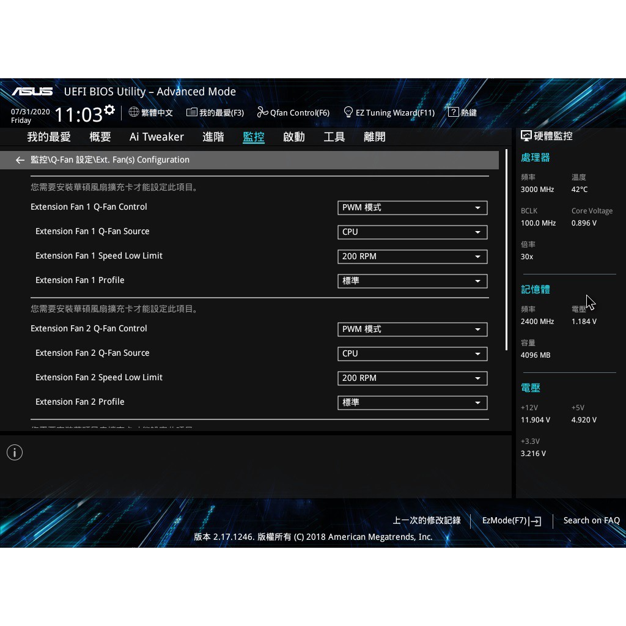626x626 pixels.
Task: Go to the 工具 tools tab
Action: (334, 137)
